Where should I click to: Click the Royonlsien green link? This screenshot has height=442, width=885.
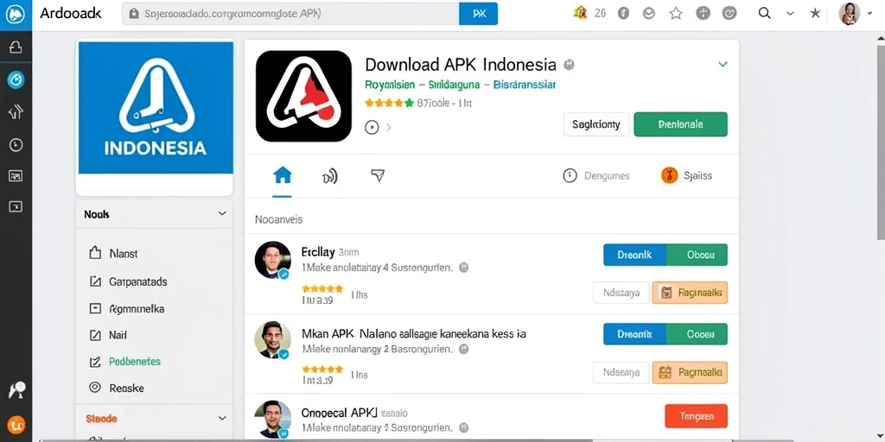coord(390,85)
